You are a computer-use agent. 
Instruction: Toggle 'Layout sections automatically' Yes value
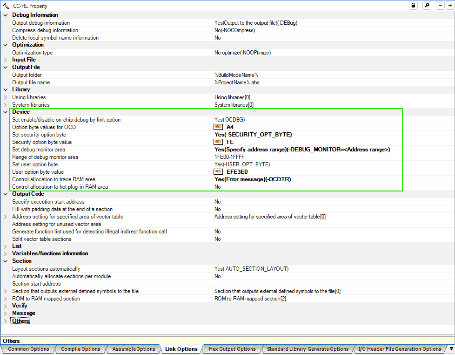tap(251, 269)
